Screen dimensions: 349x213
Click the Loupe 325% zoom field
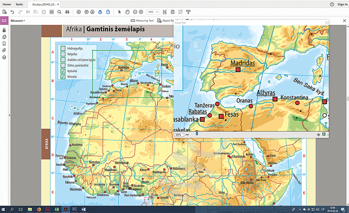(x=179, y=135)
